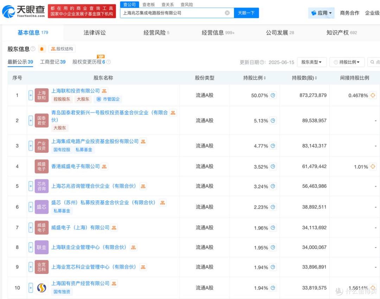Expand row 8 上海联圭企业管理中心
This screenshot has width=380, height=299.
(31, 247)
